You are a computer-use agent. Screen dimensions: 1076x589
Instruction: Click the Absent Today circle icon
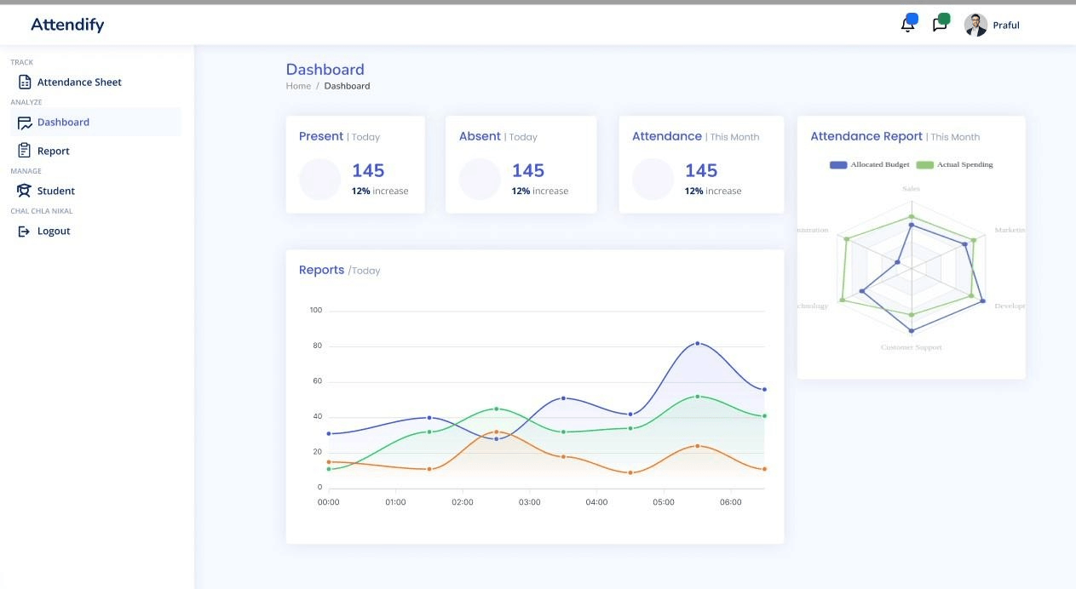click(480, 180)
